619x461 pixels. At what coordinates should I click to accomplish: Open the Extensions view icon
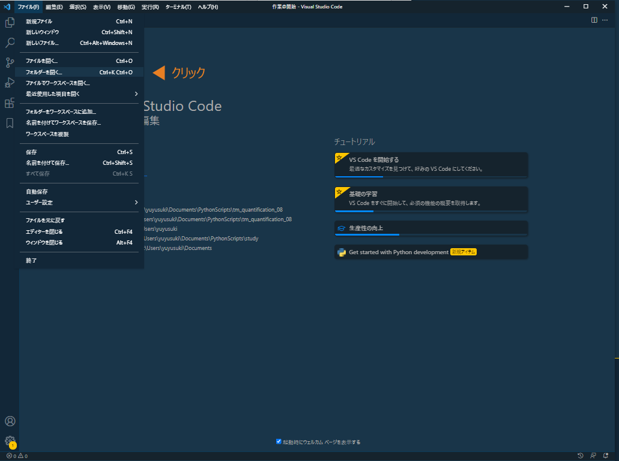[x=10, y=103]
